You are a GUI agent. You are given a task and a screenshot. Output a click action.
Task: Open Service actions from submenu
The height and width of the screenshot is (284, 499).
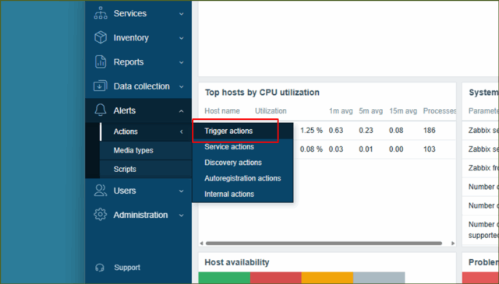229,147
